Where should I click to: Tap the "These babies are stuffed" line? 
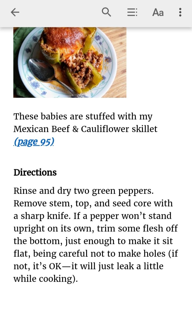click(x=83, y=117)
